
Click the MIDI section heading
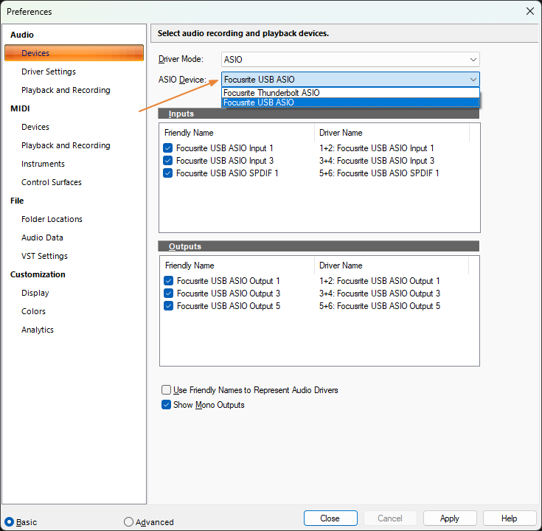click(20, 108)
